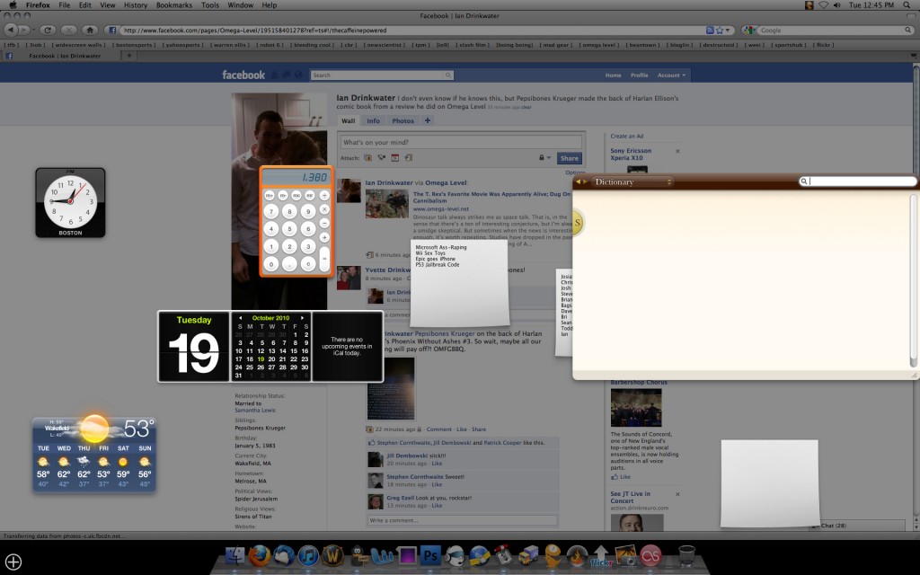Click the [newscientist] bookmark

(385, 45)
